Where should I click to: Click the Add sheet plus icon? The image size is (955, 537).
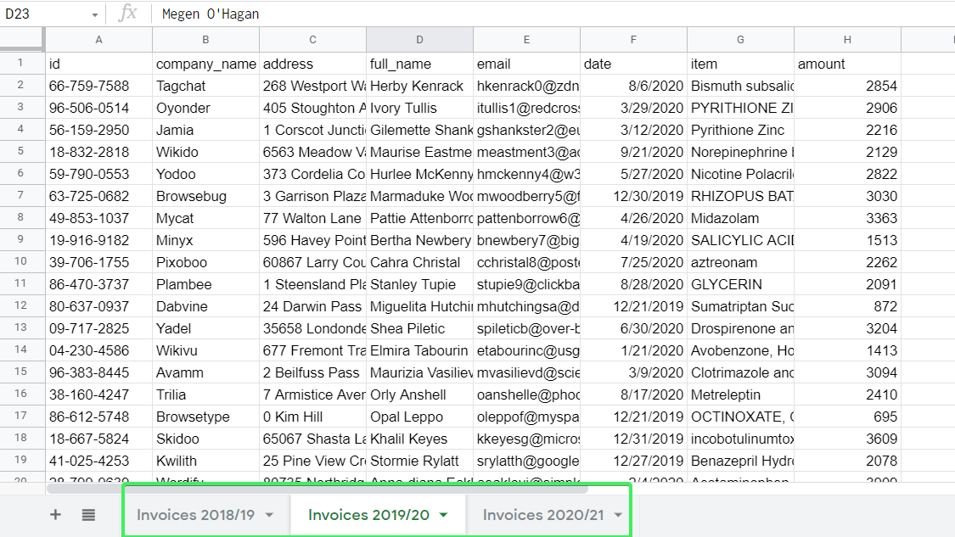(x=55, y=516)
